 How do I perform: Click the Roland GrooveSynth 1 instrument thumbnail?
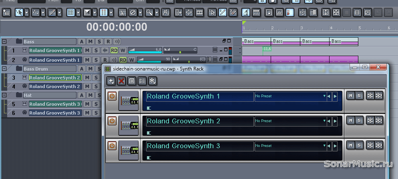(129, 101)
